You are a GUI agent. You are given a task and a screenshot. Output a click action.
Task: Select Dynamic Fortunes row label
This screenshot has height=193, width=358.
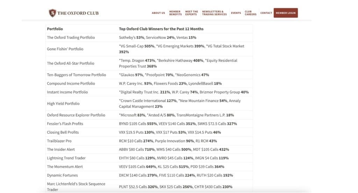tap(62, 176)
